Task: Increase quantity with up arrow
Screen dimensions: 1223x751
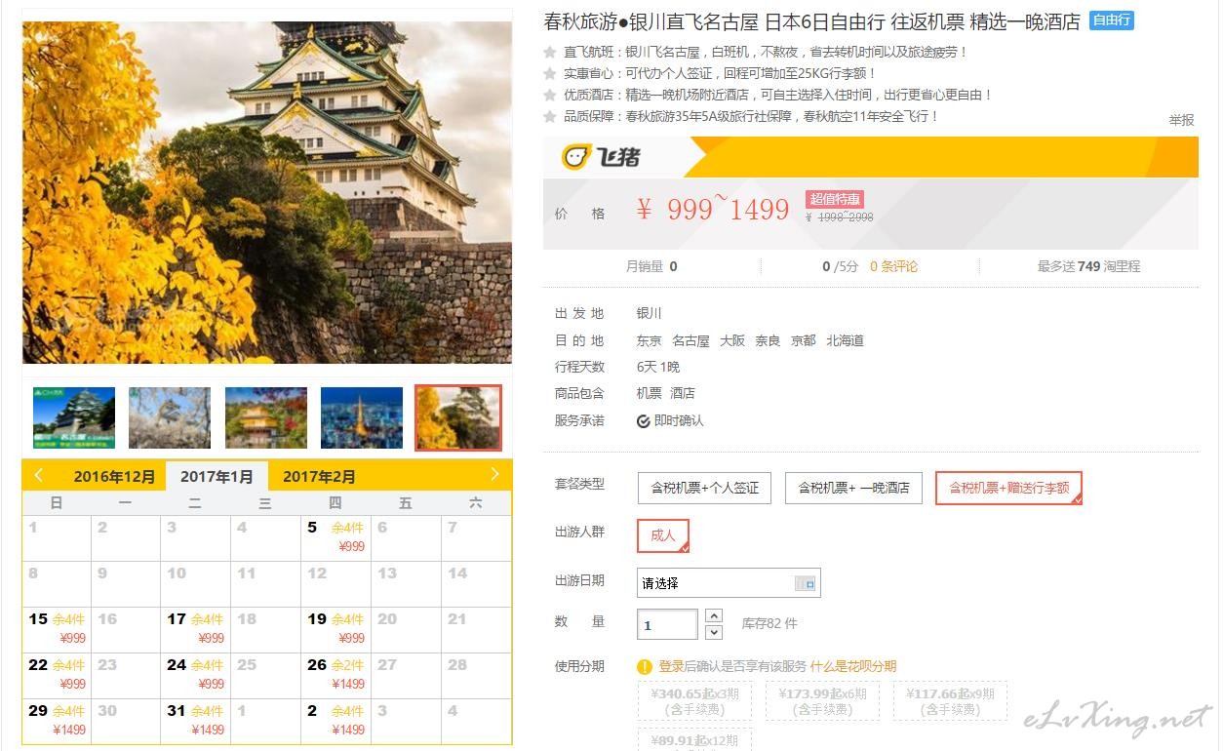Action: click(714, 615)
